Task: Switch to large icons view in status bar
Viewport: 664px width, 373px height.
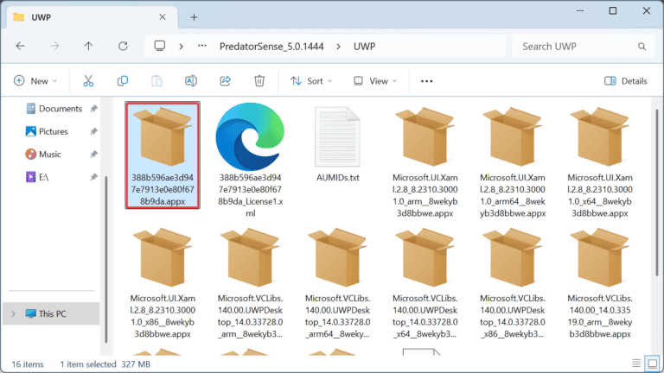Action: click(652, 364)
